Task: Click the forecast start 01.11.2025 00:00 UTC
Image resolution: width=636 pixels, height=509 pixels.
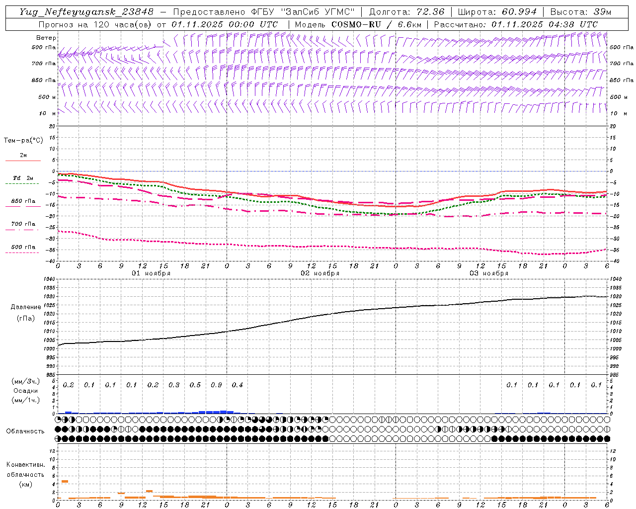Action: (x=225, y=24)
